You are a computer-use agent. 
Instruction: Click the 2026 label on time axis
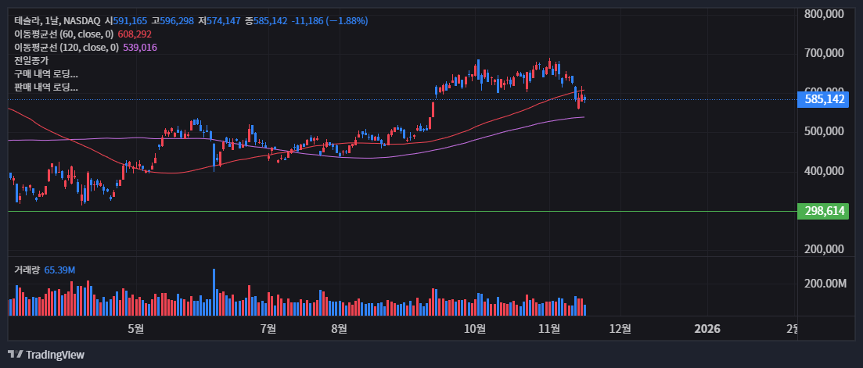tap(707, 329)
